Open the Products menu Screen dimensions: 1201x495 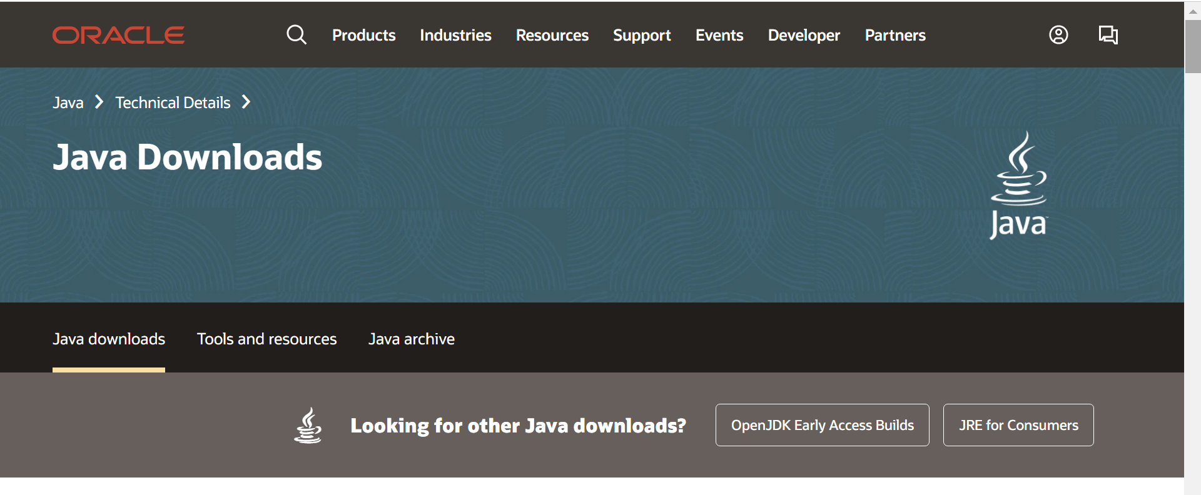click(363, 35)
